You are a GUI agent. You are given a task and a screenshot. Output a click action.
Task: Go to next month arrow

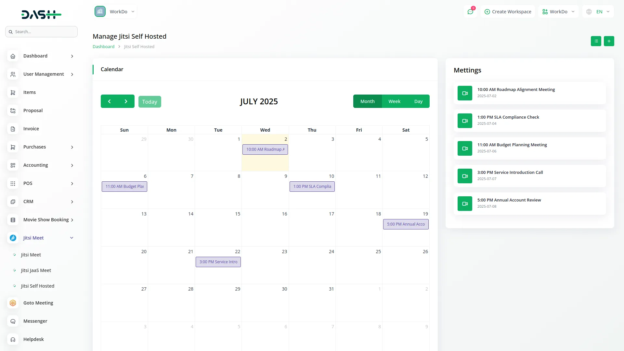(126, 101)
